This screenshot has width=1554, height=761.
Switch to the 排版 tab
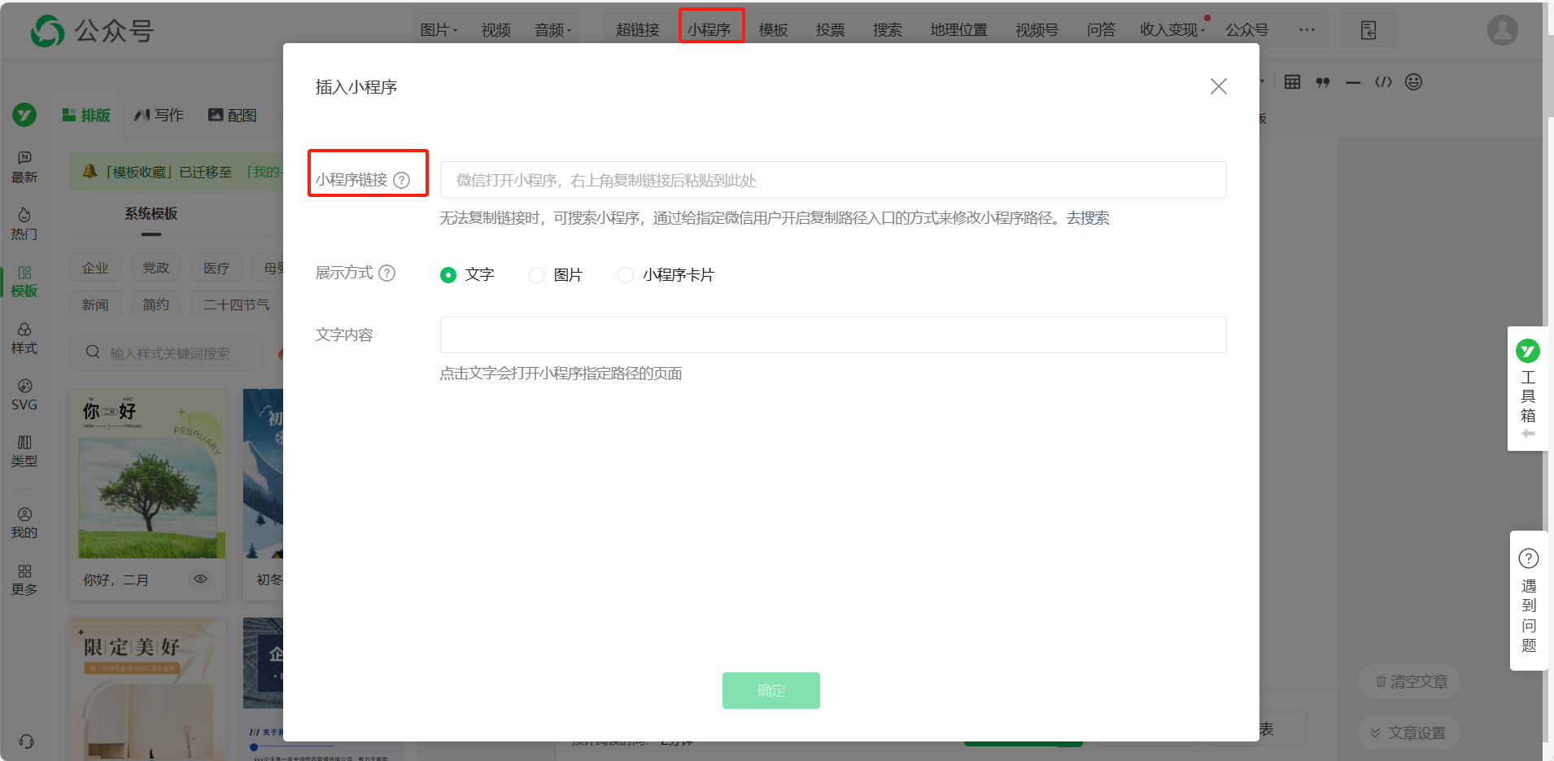[x=86, y=116]
